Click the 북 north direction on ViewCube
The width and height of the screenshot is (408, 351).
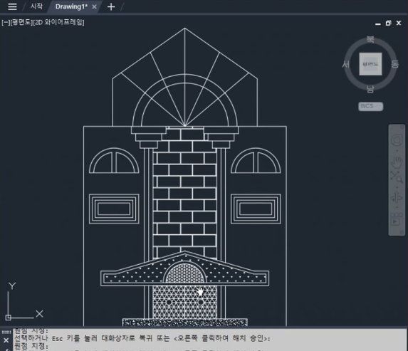370,39
